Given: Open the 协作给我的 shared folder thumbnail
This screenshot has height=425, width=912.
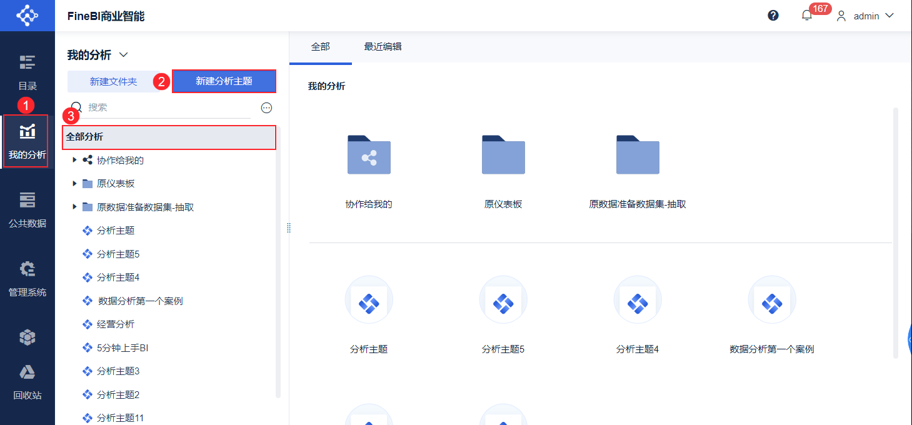Looking at the screenshot, I should click(x=369, y=154).
